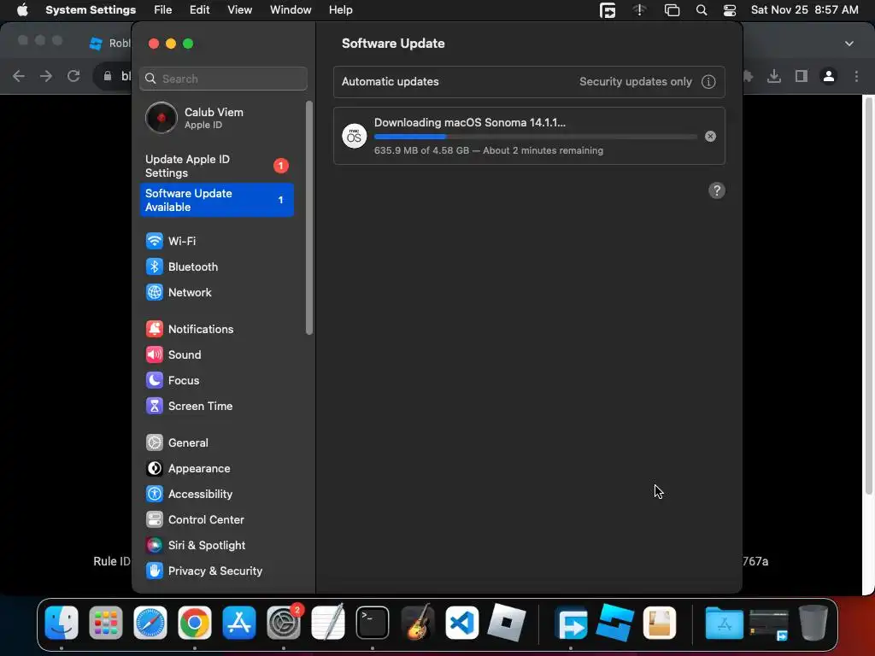The image size is (875, 656).
Task: Expand Chrome's tab search chevron
Action: 849,44
